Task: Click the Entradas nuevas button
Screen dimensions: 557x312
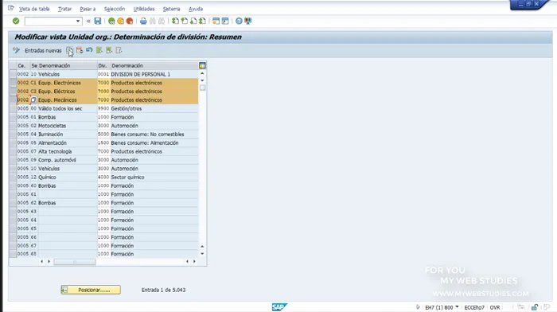Action: (x=43, y=50)
